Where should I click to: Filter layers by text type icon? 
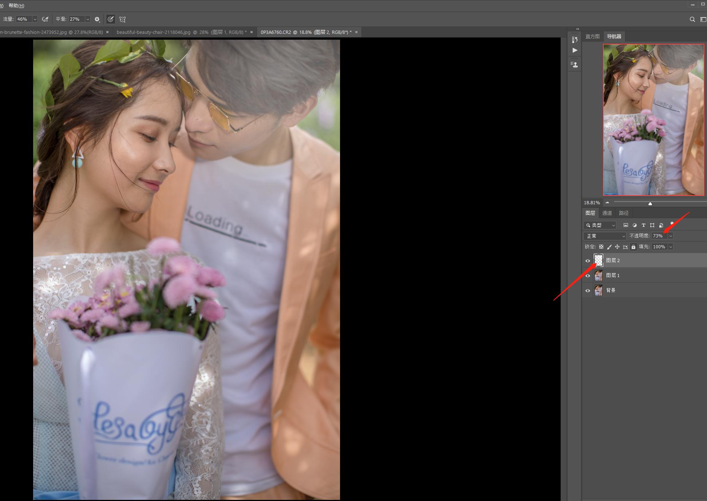(x=643, y=225)
